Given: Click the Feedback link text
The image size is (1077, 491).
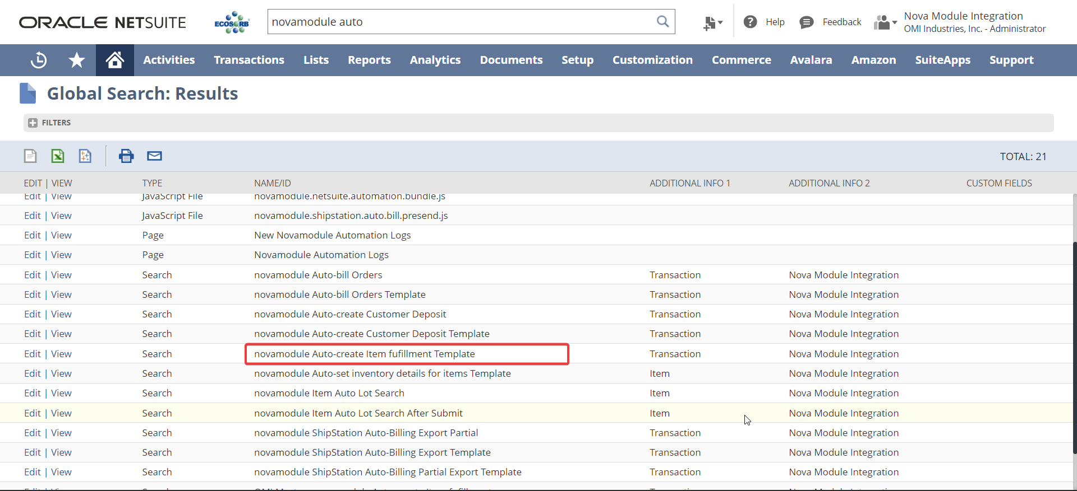Looking at the screenshot, I should pyautogui.click(x=842, y=22).
